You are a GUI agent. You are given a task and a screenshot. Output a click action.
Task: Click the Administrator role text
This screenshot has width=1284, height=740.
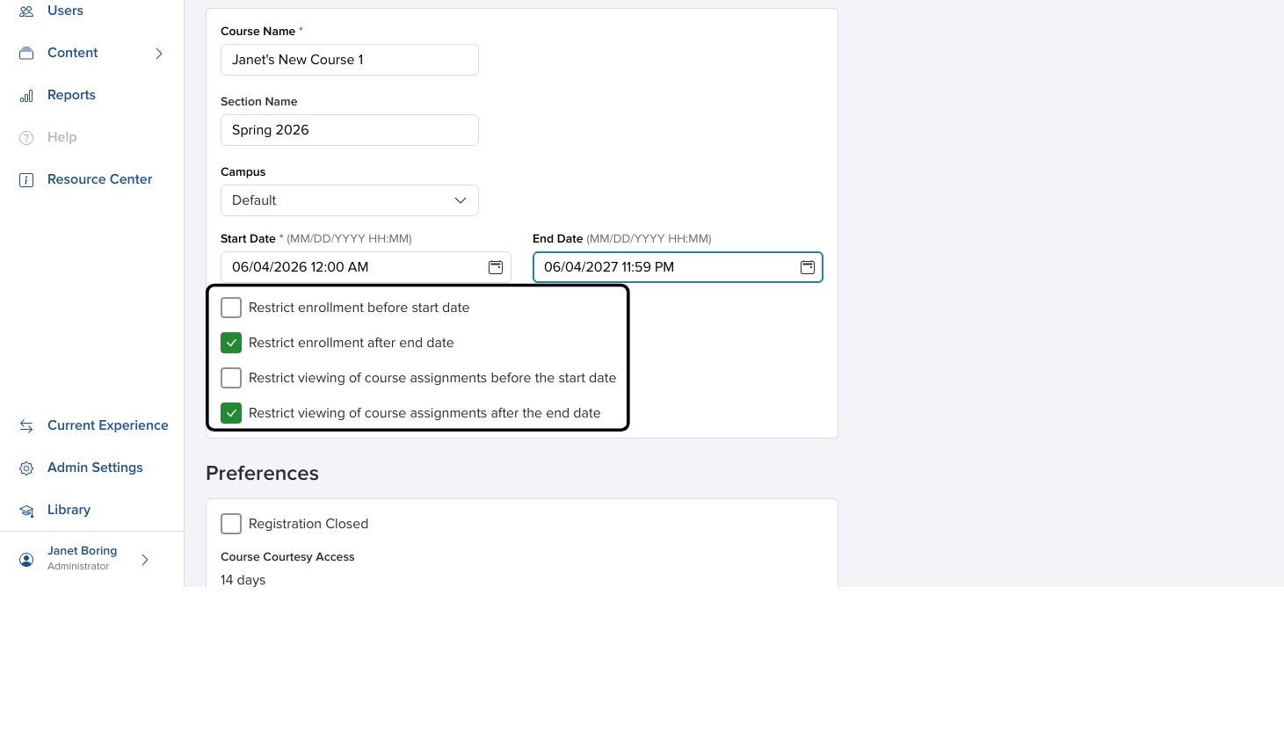pos(78,567)
